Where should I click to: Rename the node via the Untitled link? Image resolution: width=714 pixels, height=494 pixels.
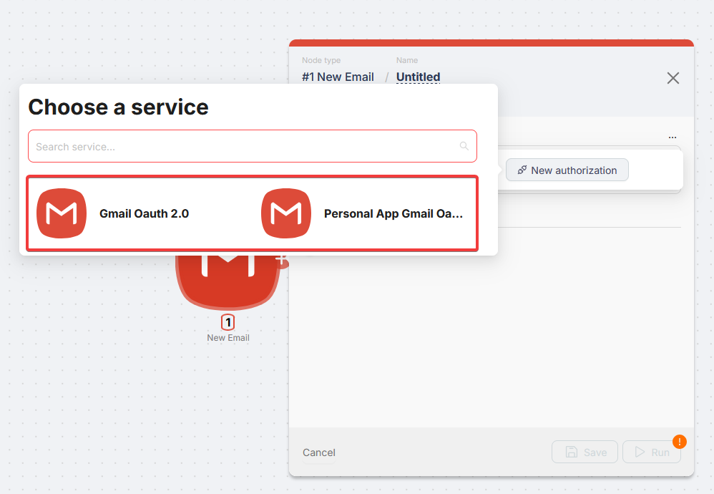pyautogui.click(x=418, y=77)
